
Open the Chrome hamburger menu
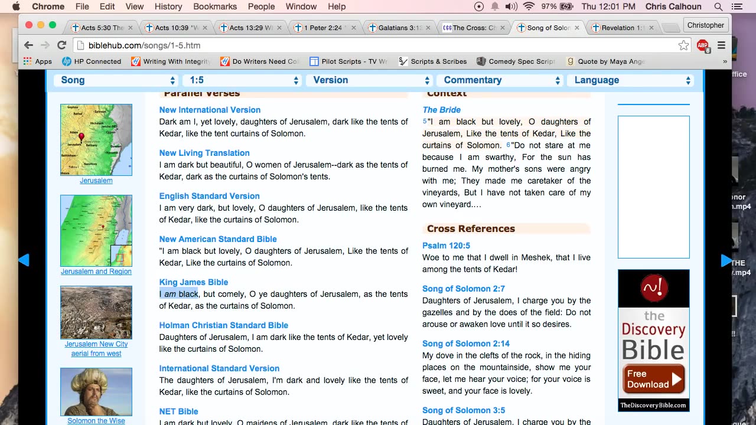point(721,45)
